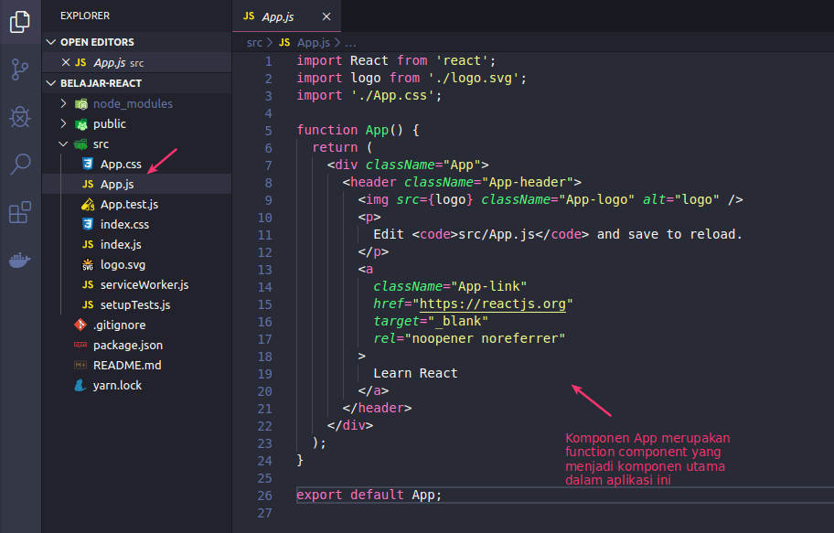Click the yarn icon beside yarn.lock

80,385
